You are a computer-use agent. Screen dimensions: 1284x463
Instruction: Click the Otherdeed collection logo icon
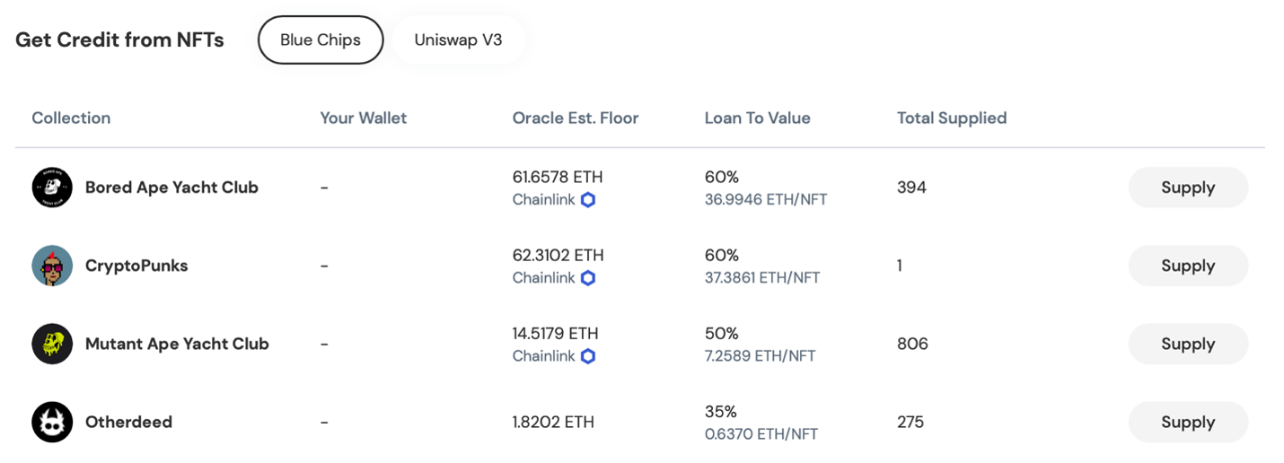click(52, 422)
